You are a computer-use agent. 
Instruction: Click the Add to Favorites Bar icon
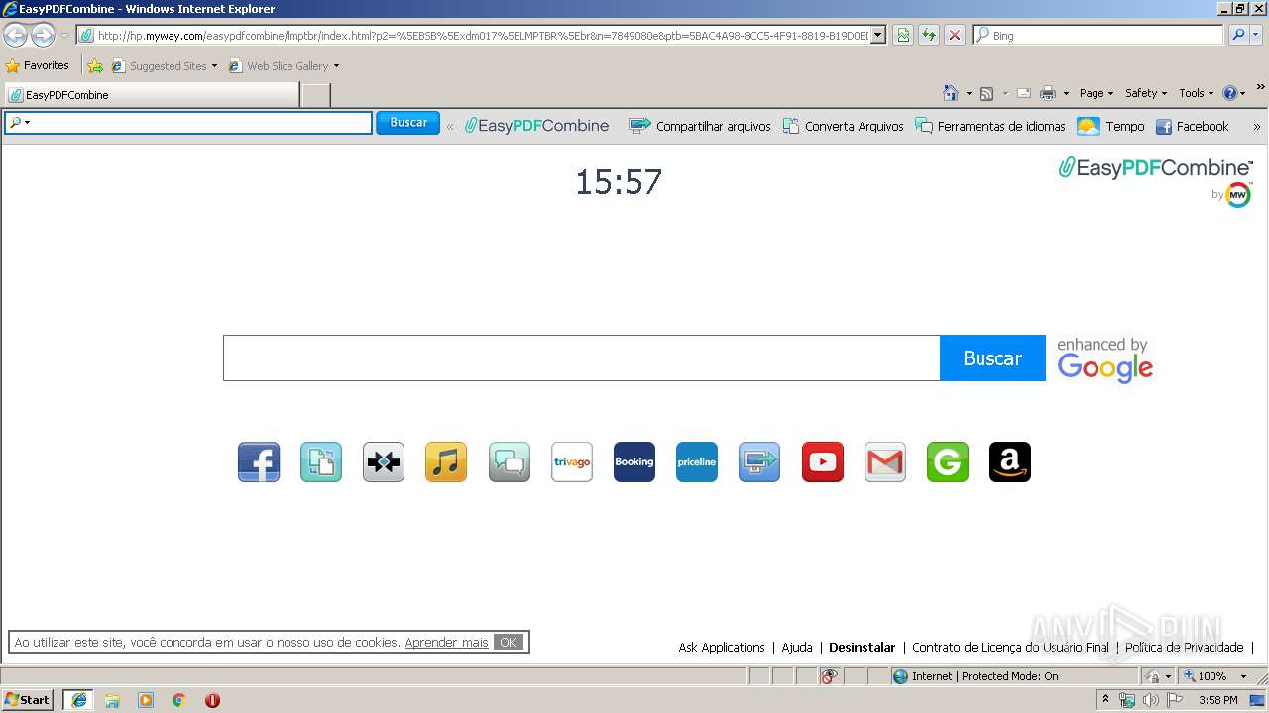click(95, 66)
